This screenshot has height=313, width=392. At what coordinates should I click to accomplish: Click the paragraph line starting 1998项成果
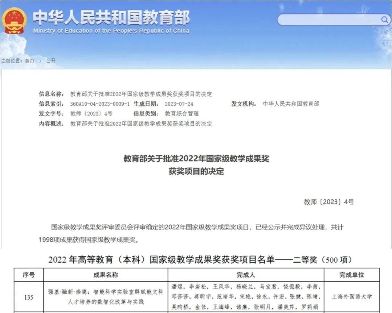(89, 240)
